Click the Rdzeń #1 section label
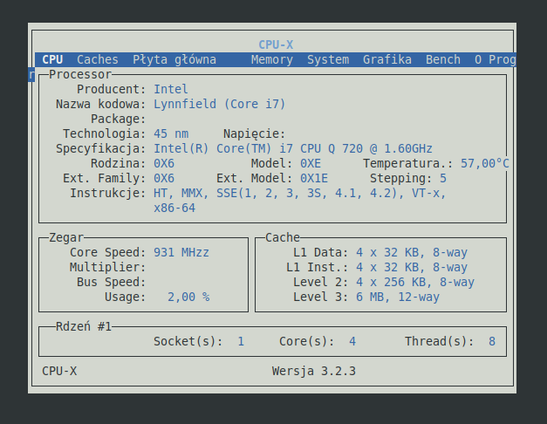Screen dimensions: 547x424 coord(84,326)
